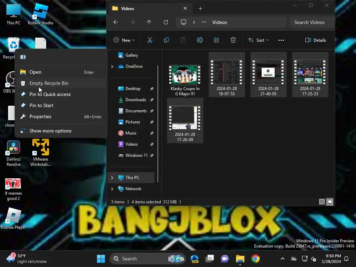
Task: Go up one folder level arrow
Action: click(149, 22)
